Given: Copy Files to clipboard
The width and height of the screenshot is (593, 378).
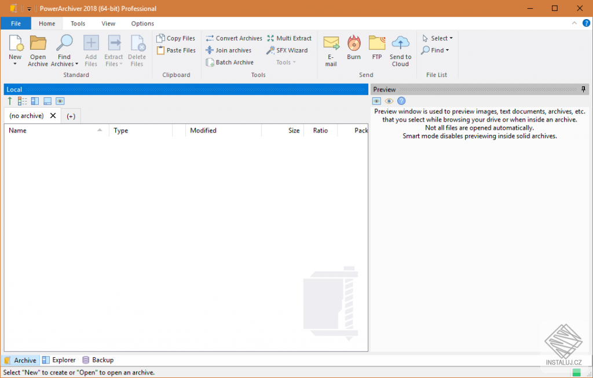Looking at the screenshot, I should point(176,38).
